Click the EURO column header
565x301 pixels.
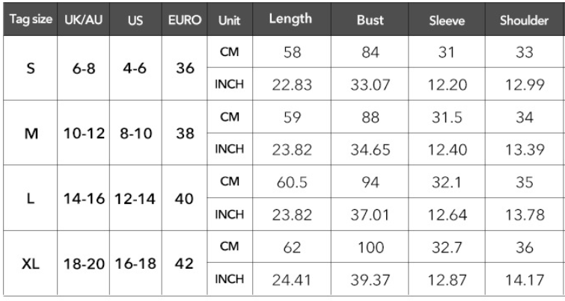(x=185, y=19)
